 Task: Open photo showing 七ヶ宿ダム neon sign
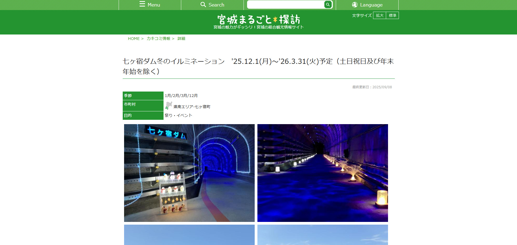[189, 173]
